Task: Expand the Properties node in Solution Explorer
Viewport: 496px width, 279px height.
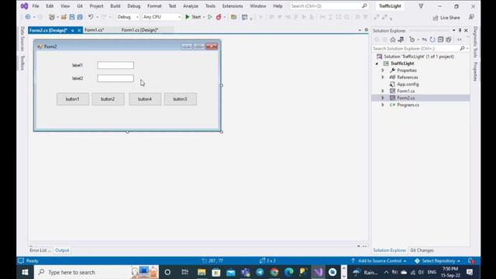Action: (383, 71)
